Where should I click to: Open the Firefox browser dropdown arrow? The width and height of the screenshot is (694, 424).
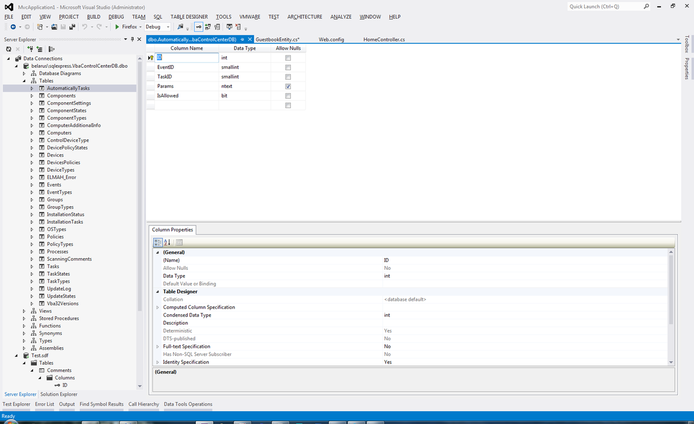(x=141, y=27)
